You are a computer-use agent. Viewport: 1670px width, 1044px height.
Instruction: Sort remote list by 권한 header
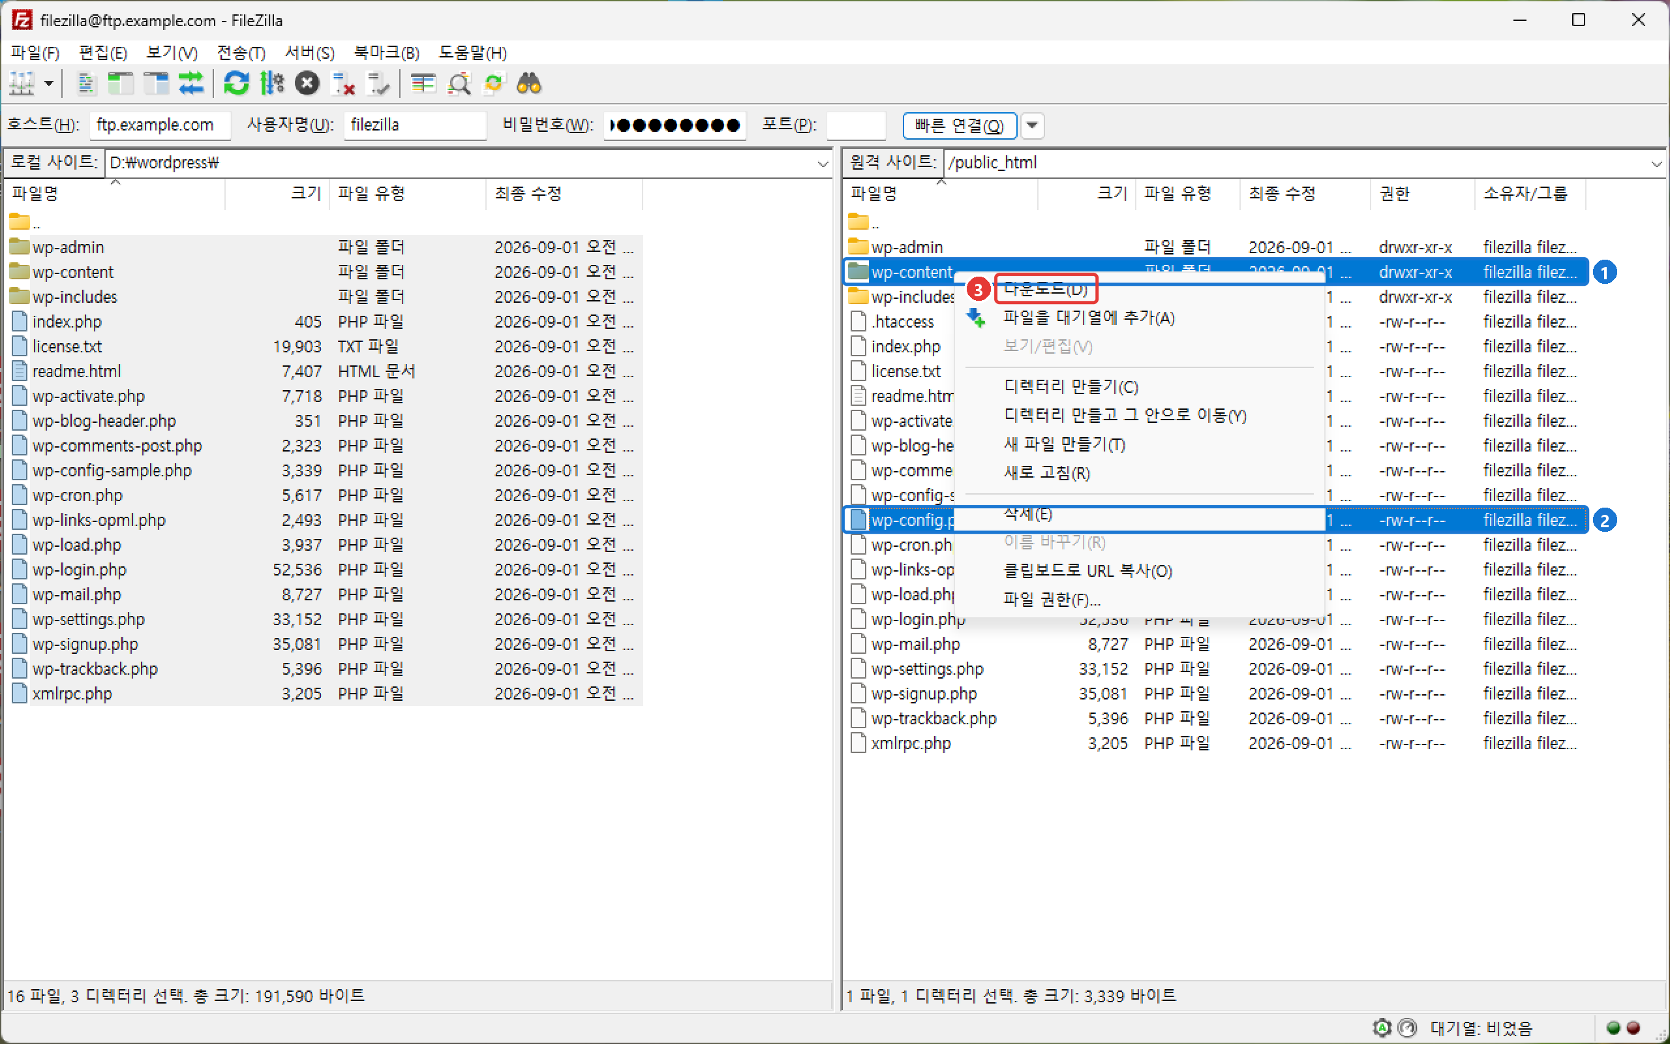click(1422, 193)
